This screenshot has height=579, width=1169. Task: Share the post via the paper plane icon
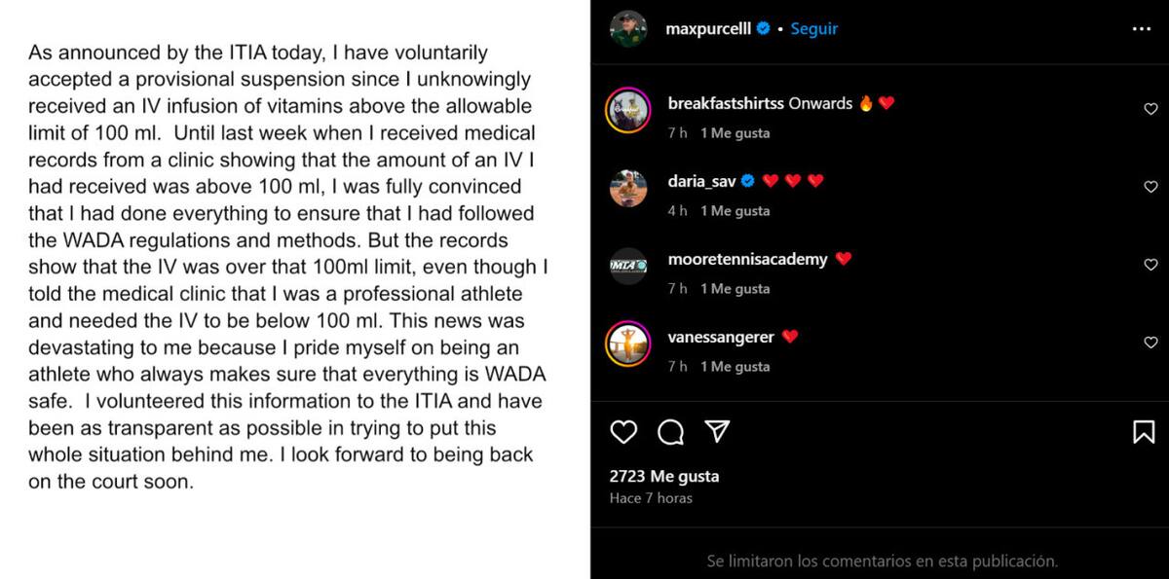[x=717, y=431]
